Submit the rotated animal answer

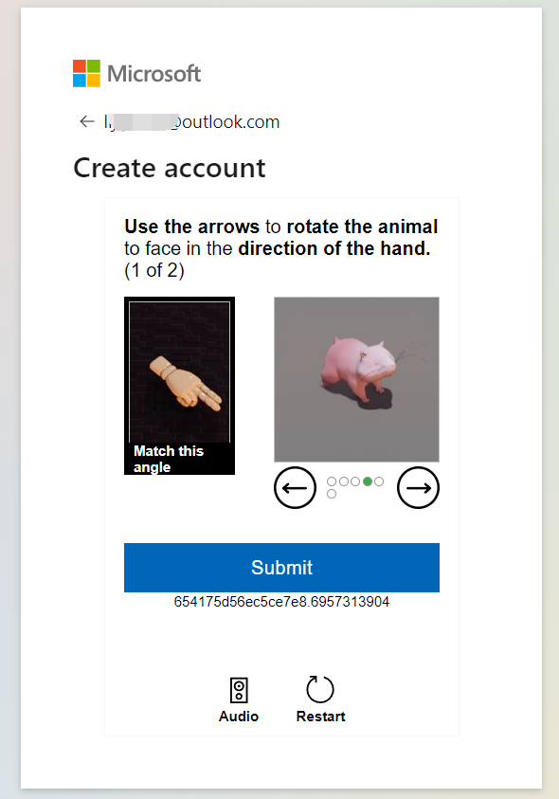pyautogui.click(x=281, y=567)
